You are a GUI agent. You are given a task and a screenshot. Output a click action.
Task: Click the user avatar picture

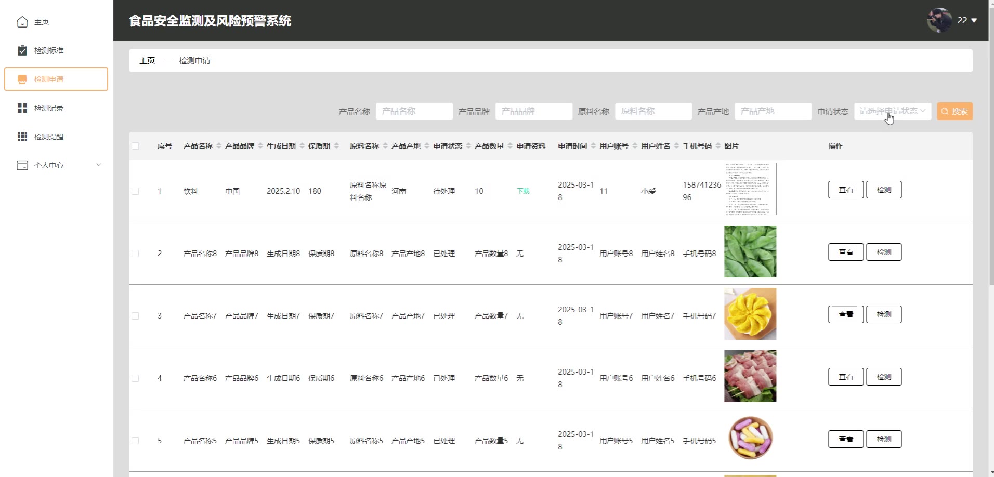click(939, 20)
